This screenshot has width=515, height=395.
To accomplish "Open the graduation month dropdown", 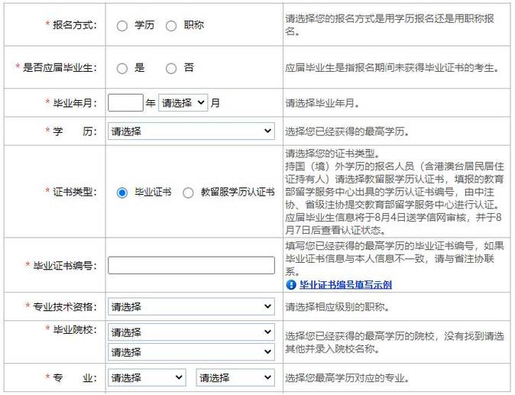I will (183, 103).
